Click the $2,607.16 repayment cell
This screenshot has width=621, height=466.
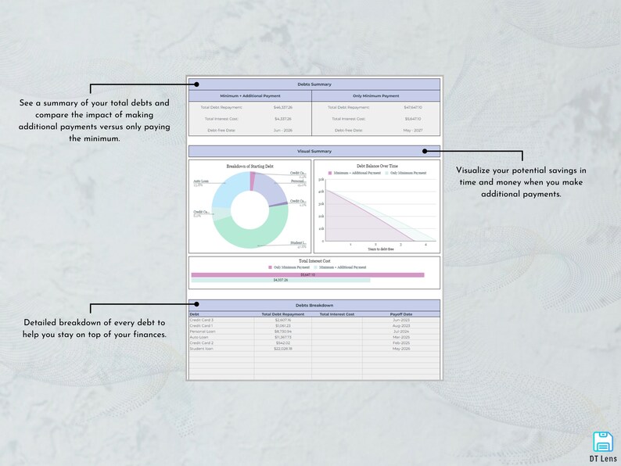point(283,320)
